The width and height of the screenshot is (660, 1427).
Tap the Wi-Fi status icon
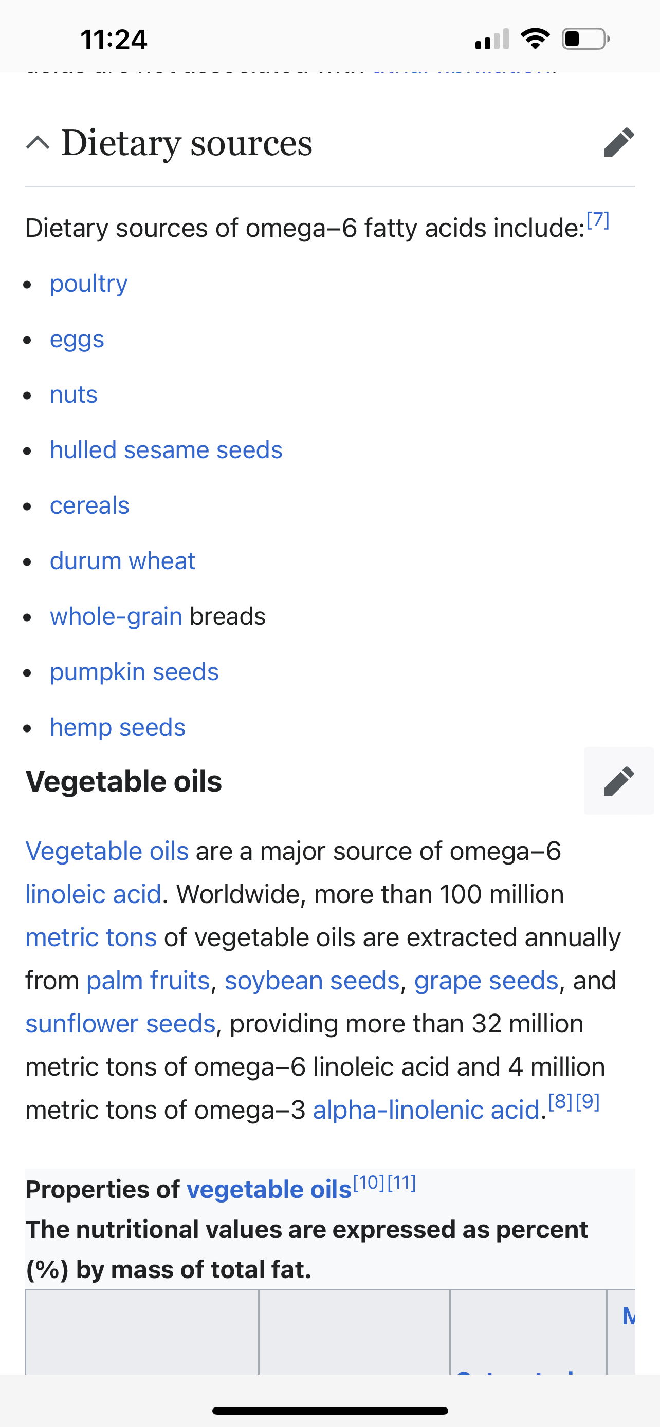coord(535,39)
